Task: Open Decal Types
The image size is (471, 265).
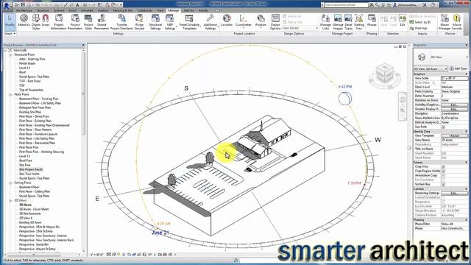Action: (x=348, y=21)
